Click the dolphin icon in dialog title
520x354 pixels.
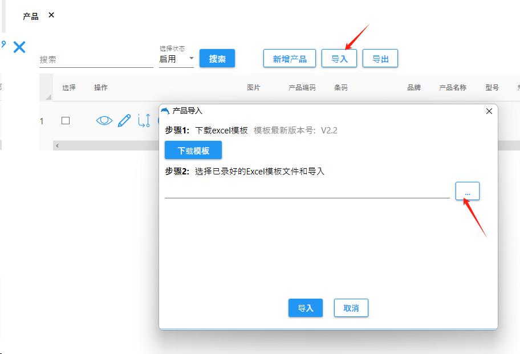pyautogui.click(x=165, y=111)
